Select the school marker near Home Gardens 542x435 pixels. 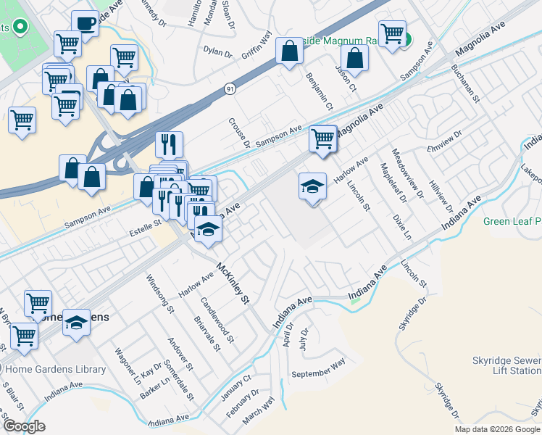tap(76, 323)
